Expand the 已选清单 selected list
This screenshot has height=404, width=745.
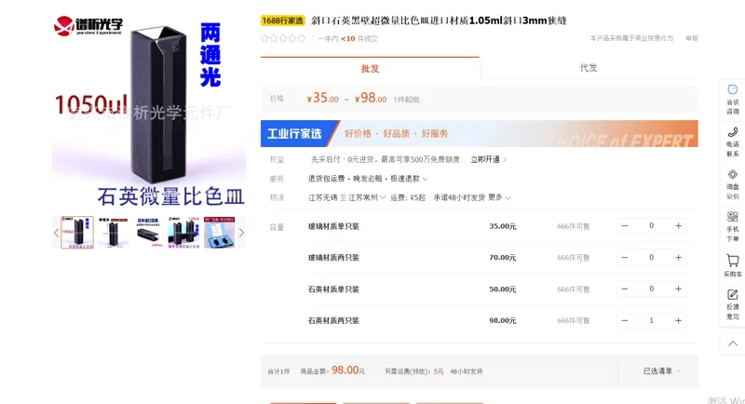click(x=661, y=370)
